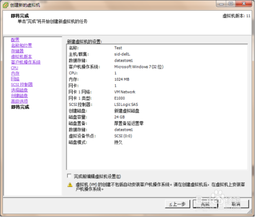Click the 取消 cancel button

tap(236, 204)
